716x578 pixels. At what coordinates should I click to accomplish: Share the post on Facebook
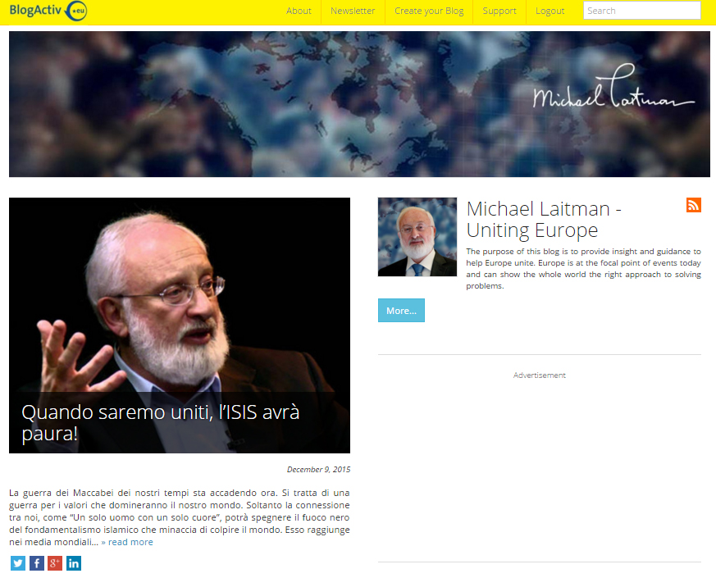tap(37, 563)
